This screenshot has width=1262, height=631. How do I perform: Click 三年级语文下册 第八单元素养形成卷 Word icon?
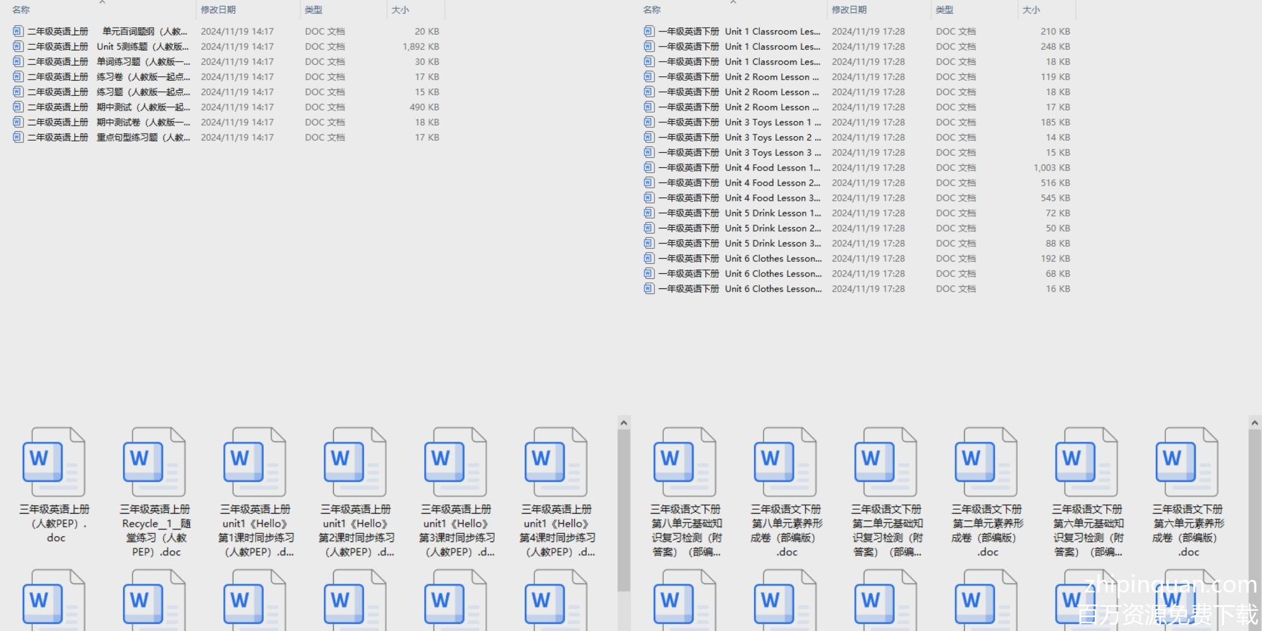tap(785, 463)
